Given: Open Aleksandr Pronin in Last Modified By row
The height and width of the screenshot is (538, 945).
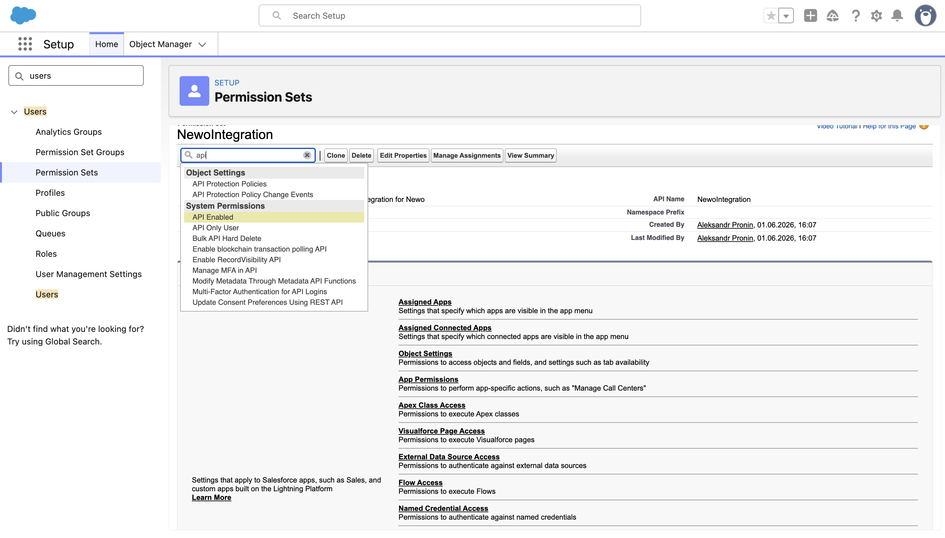Looking at the screenshot, I should click(725, 238).
